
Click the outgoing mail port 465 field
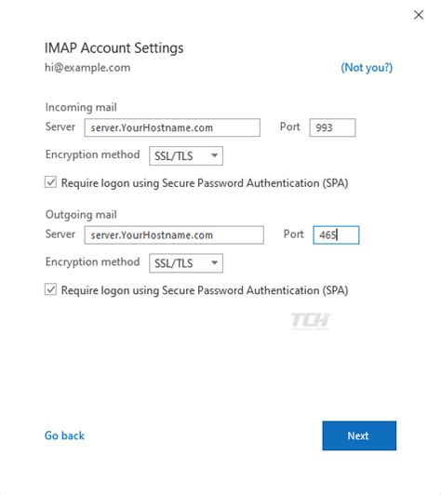(x=336, y=234)
